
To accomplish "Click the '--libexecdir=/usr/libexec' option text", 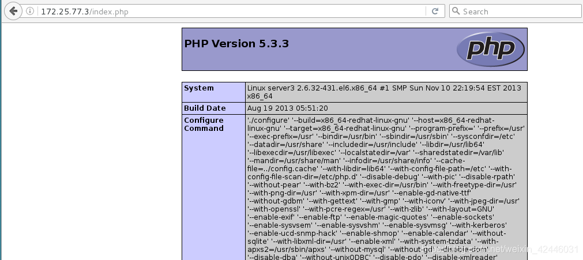I will pyautogui.click(x=292, y=153).
